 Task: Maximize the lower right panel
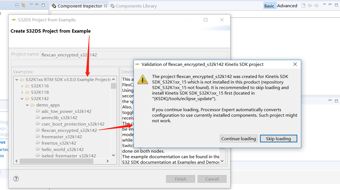coord(336,101)
